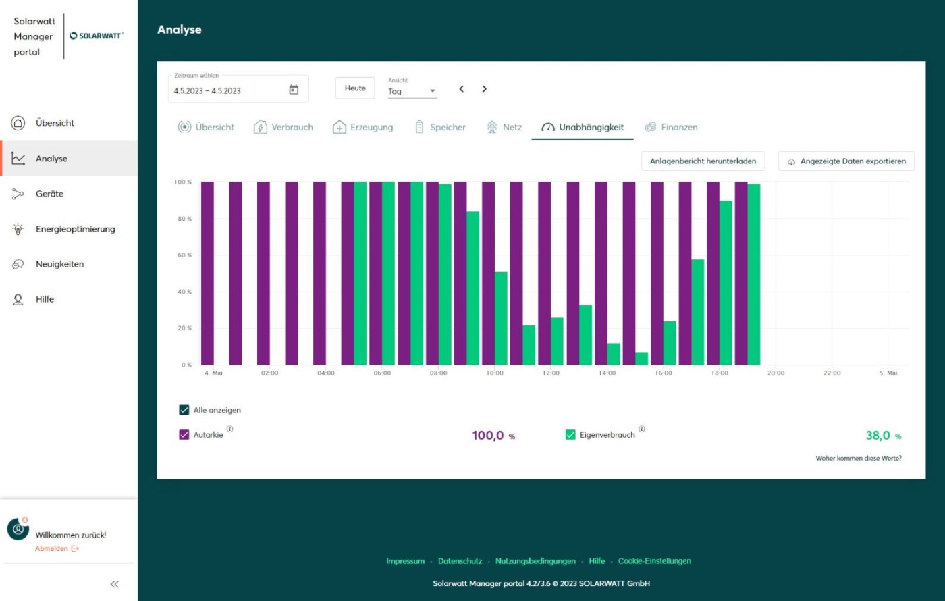
Task: Click info icon next to Eigenverbrauch
Action: coord(642,429)
